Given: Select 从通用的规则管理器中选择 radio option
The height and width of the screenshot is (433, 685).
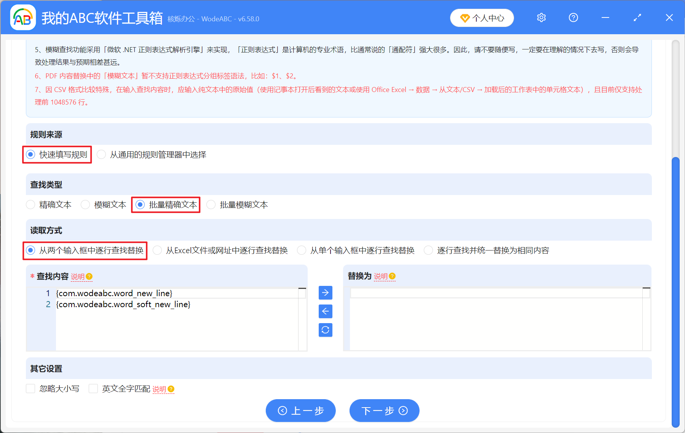Looking at the screenshot, I should (101, 155).
